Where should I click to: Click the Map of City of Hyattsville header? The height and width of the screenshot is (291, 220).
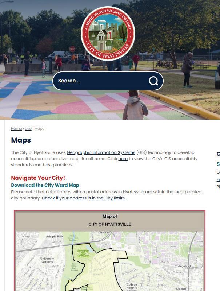coord(110,220)
